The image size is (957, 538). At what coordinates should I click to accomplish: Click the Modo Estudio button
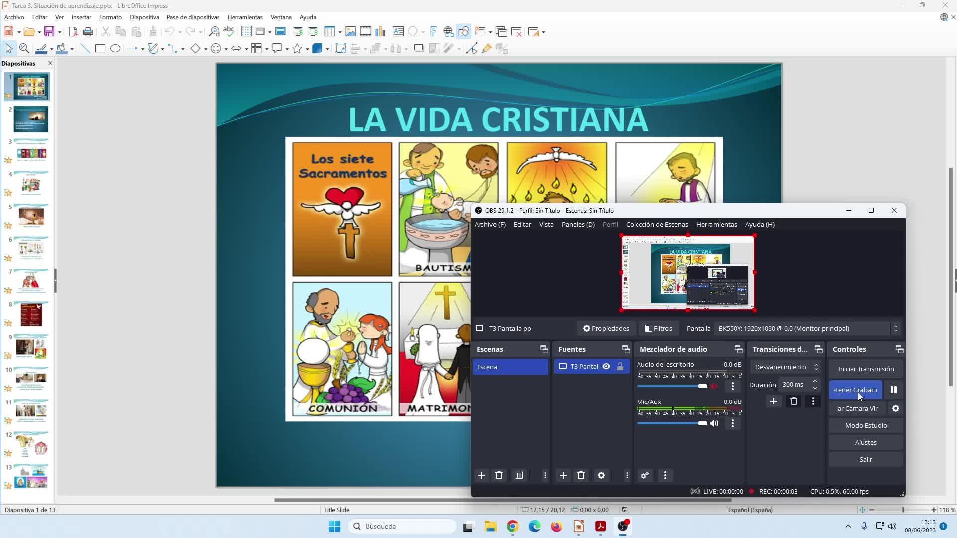(866, 425)
